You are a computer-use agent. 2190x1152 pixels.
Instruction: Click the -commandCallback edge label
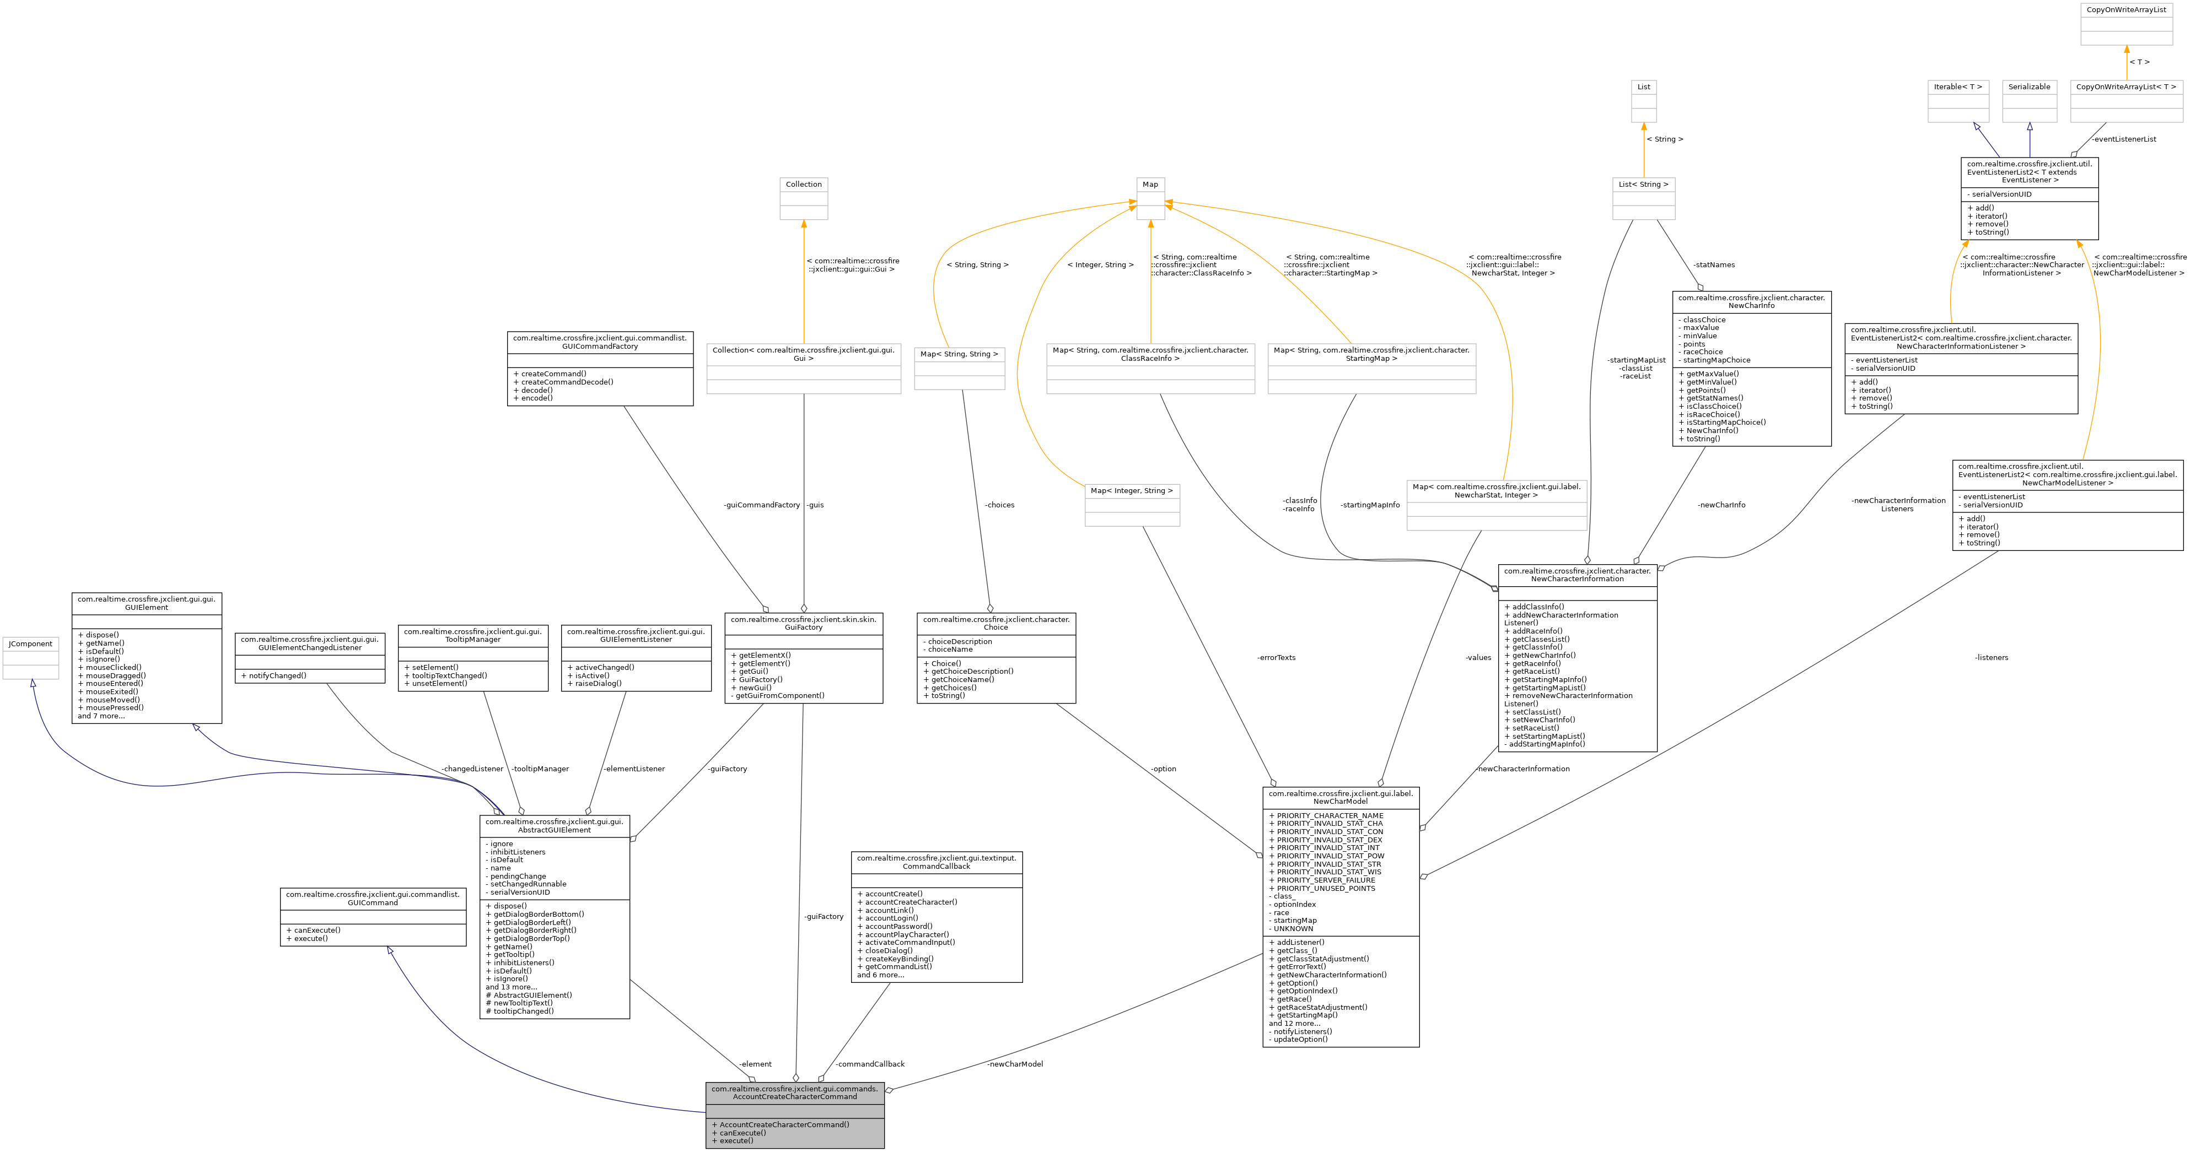870,1064
